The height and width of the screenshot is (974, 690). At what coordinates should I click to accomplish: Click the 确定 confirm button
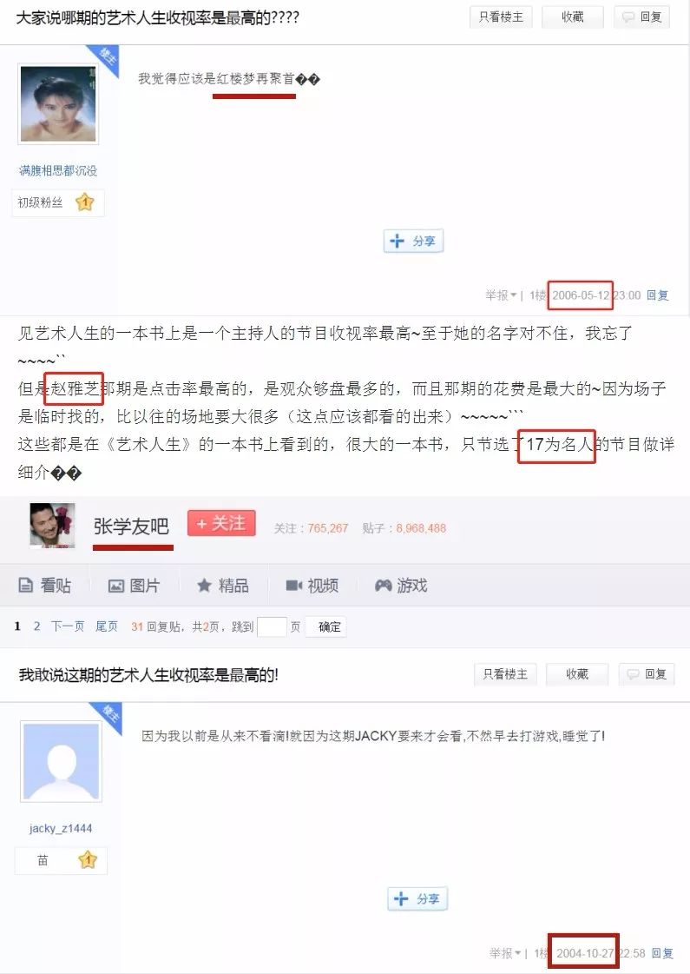(329, 626)
